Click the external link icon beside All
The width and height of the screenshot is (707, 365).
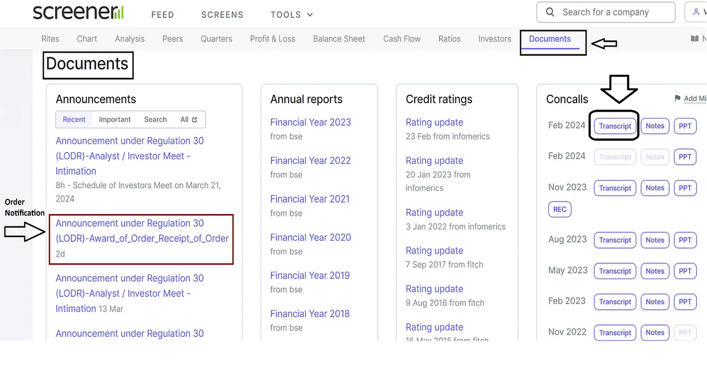195,119
